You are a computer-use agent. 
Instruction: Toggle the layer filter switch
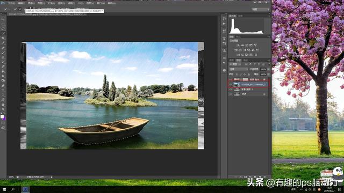(x=269, y=64)
